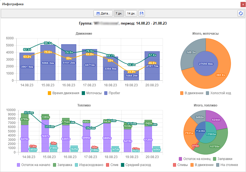
Task: Select the 7 дн. period button
Action: [x=119, y=13]
